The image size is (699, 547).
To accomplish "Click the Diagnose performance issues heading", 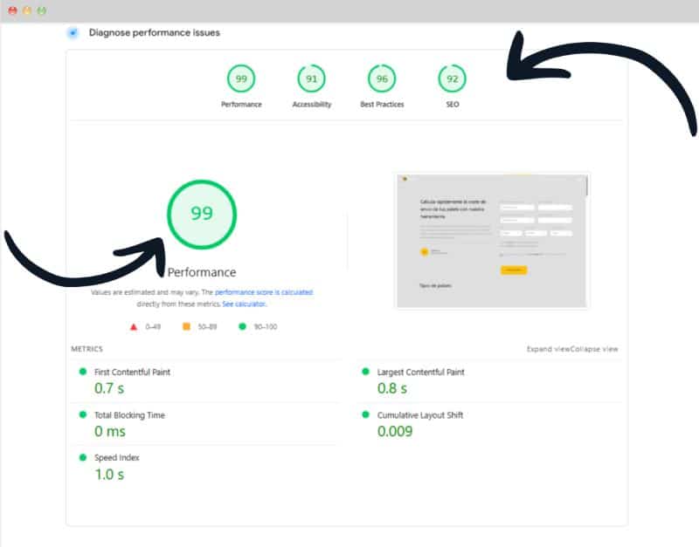I will click(155, 33).
